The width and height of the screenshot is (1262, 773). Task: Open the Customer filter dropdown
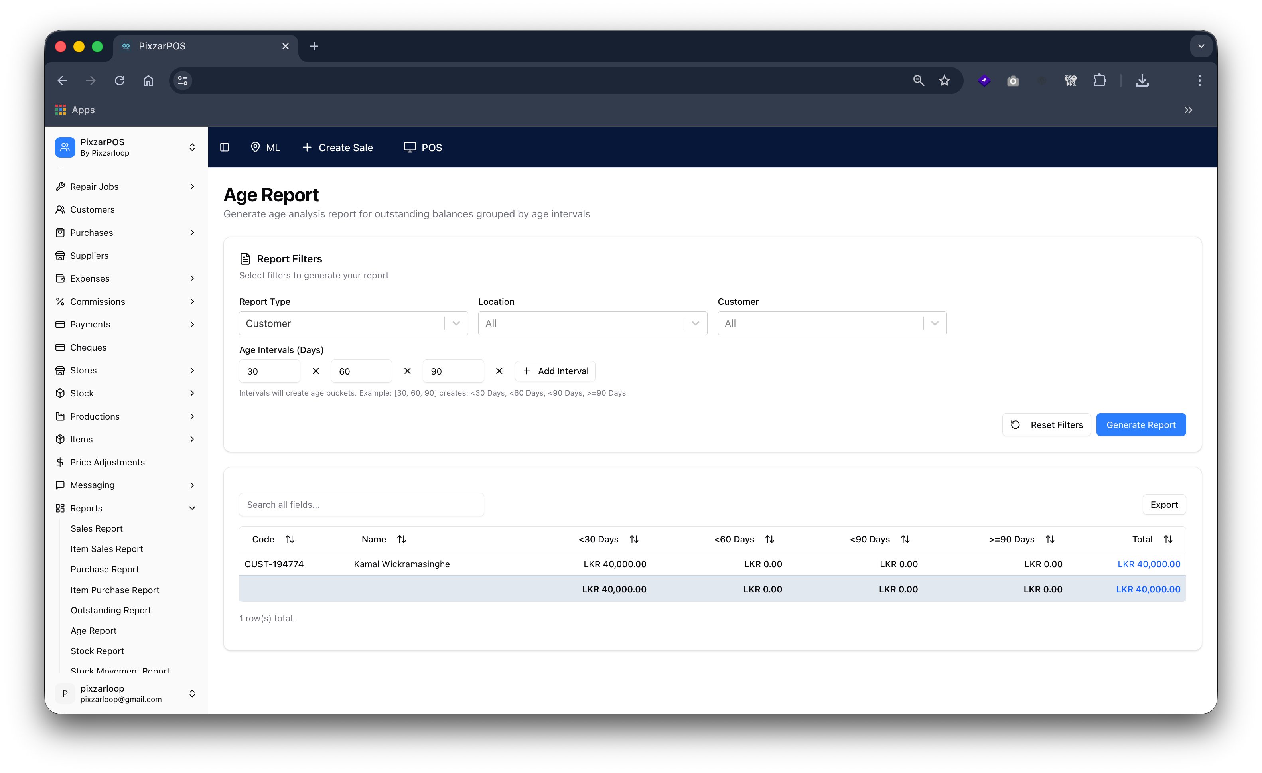click(x=831, y=323)
